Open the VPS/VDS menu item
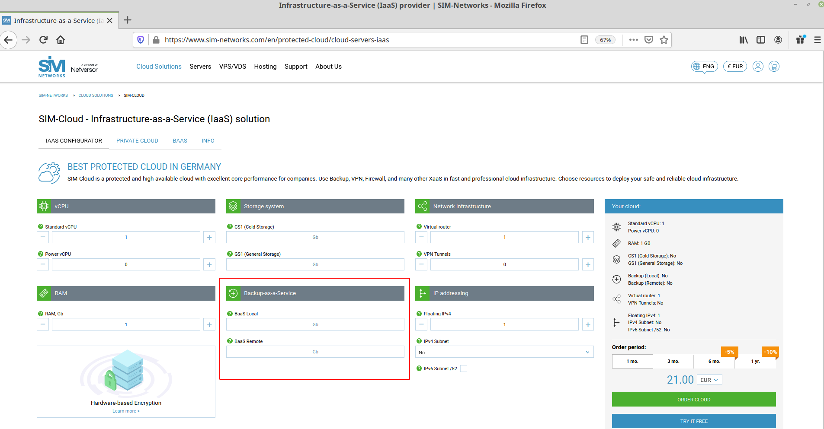This screenshot has width=824, height=429. pos(232,67)
